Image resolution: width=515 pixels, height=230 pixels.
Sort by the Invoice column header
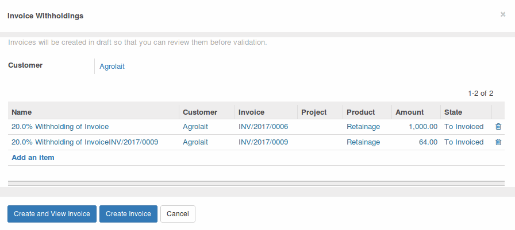click(266, 112)
